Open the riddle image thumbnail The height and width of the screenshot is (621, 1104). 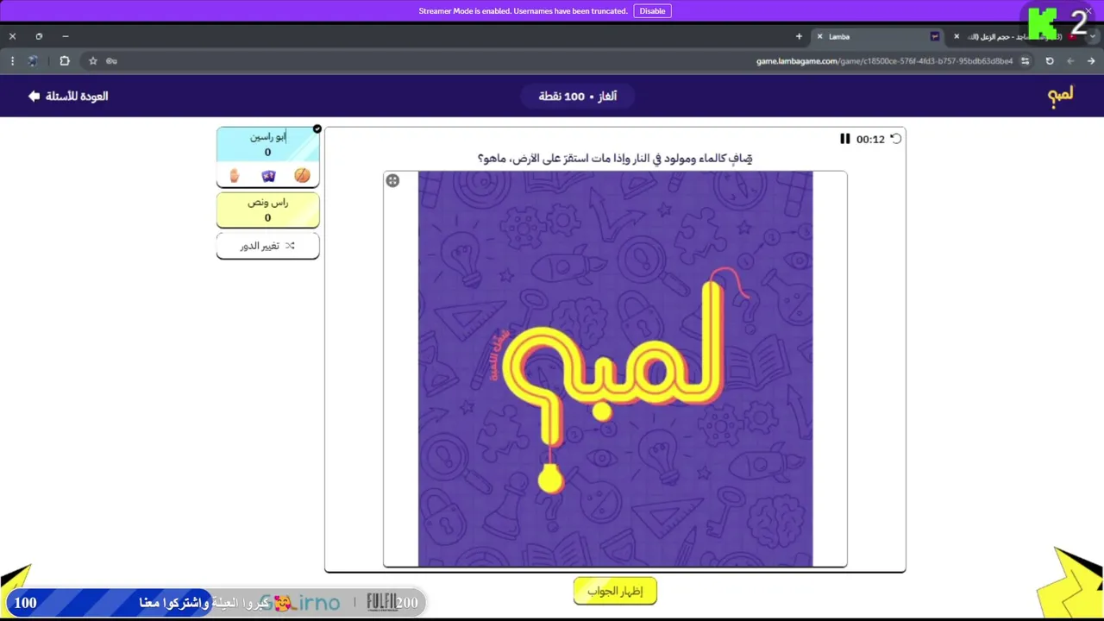(615, 369)
